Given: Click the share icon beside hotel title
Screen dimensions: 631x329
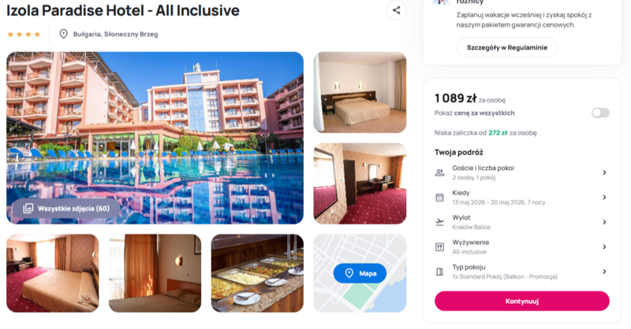Looking at the screenshot, I should coord(397,10).
